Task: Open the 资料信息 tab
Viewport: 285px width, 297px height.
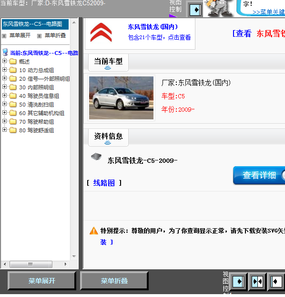Action: [x=108, y=138]
